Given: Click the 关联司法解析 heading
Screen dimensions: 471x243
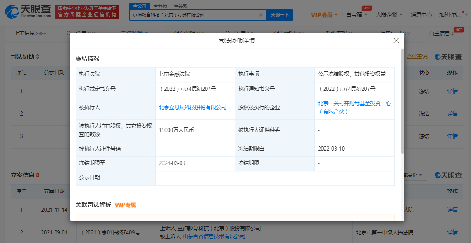Looking at the screenshot, I should tap(93, 205).
